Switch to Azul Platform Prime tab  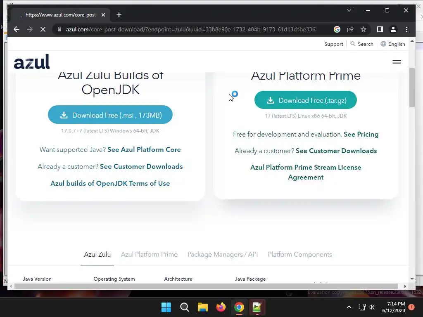[x=149, y=254]
